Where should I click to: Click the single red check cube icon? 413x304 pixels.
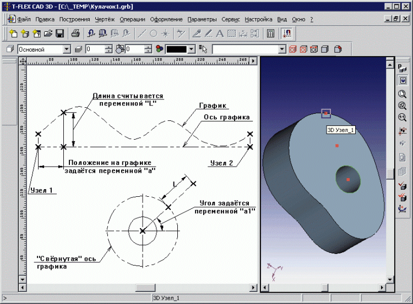pyautogui.click(x=402, y=186)
